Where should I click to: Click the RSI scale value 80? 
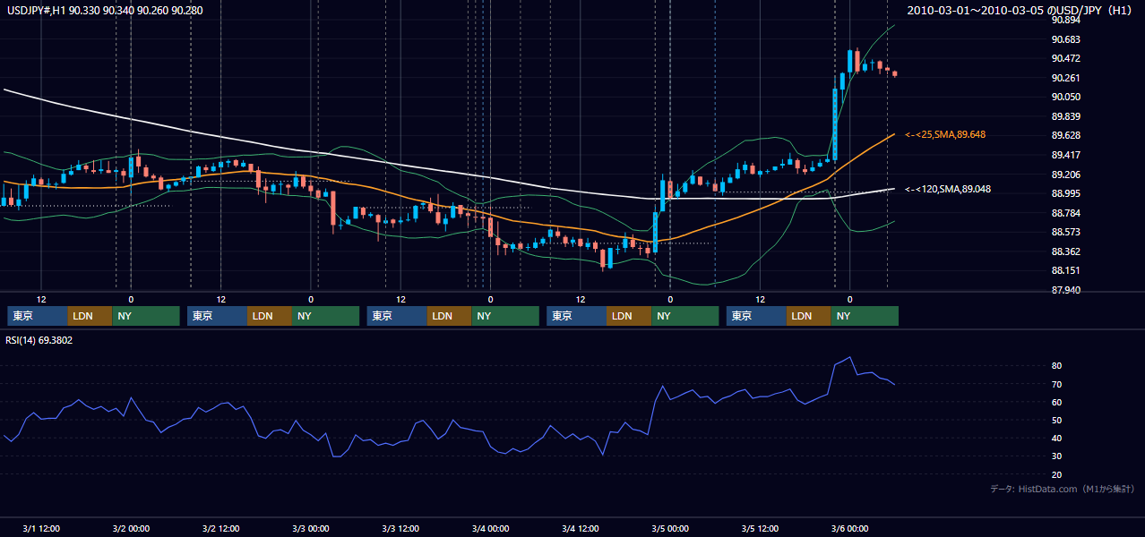1057,366
